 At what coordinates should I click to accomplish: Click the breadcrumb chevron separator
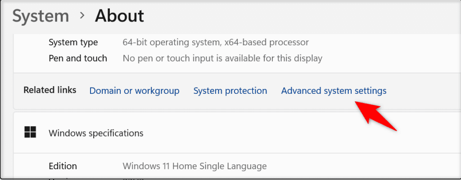[x=82, y=16]
